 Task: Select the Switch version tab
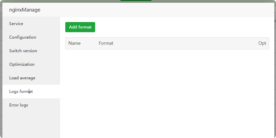click(31, 51)
